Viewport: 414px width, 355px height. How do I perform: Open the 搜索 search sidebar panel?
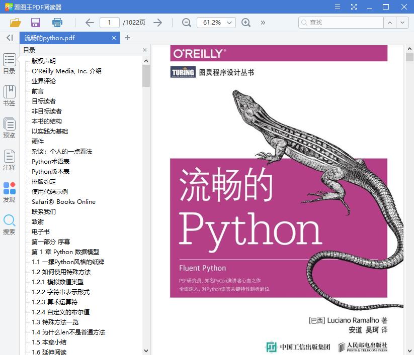click(x=9, y=224)
